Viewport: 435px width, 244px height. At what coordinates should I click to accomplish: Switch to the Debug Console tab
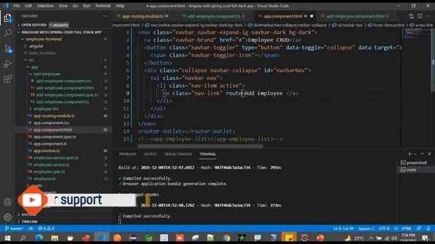click(178, 154)
